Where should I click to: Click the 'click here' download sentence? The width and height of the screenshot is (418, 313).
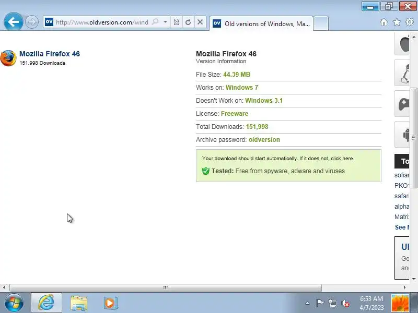(x=278, y=159)
